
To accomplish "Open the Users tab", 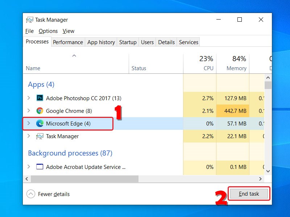I will (147, 42).
